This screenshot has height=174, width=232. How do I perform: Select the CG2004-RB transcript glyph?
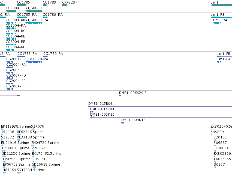11,23
